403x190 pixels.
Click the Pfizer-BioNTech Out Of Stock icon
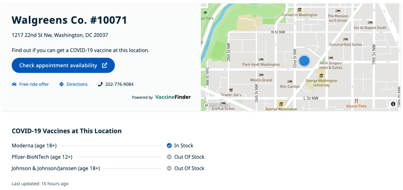point(169,157)
